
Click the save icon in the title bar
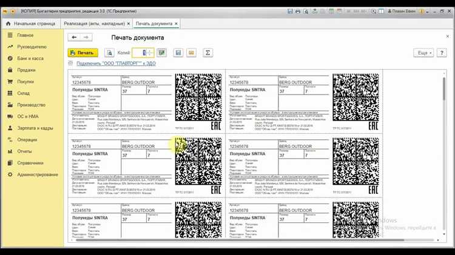(x=290, y=12)
